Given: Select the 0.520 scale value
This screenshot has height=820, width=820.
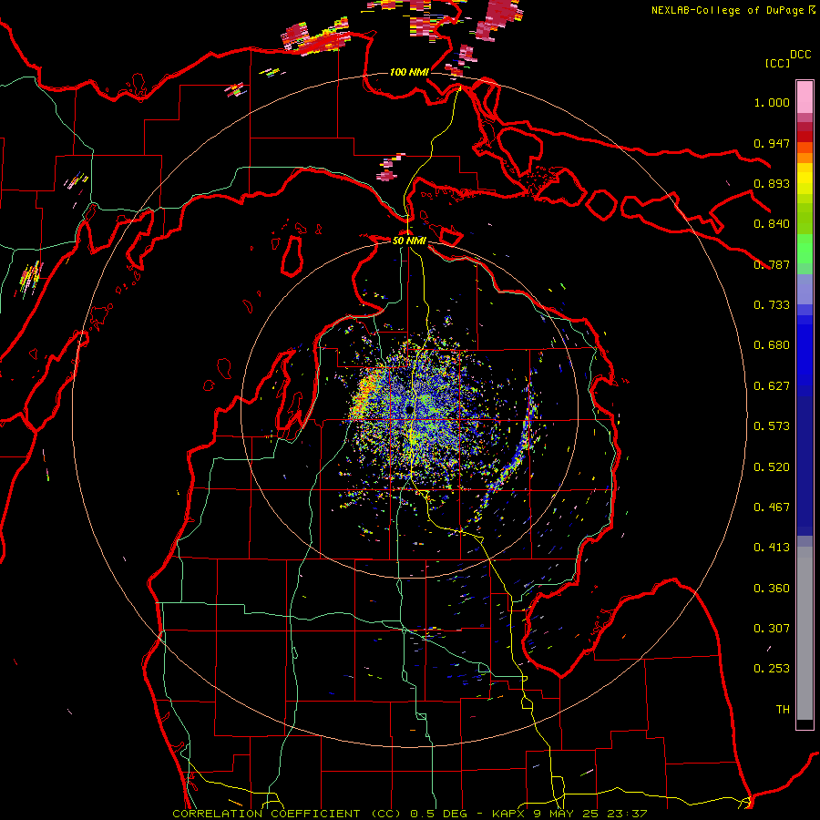Looking at the screenshot, I should (x=772, y=467).
